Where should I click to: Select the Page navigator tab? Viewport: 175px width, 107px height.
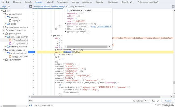click(x=4, y=6)
